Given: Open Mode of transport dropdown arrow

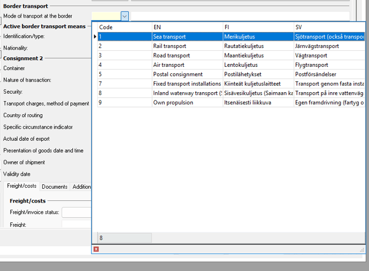Looking at the screenshot, I should tap(124, 17).
